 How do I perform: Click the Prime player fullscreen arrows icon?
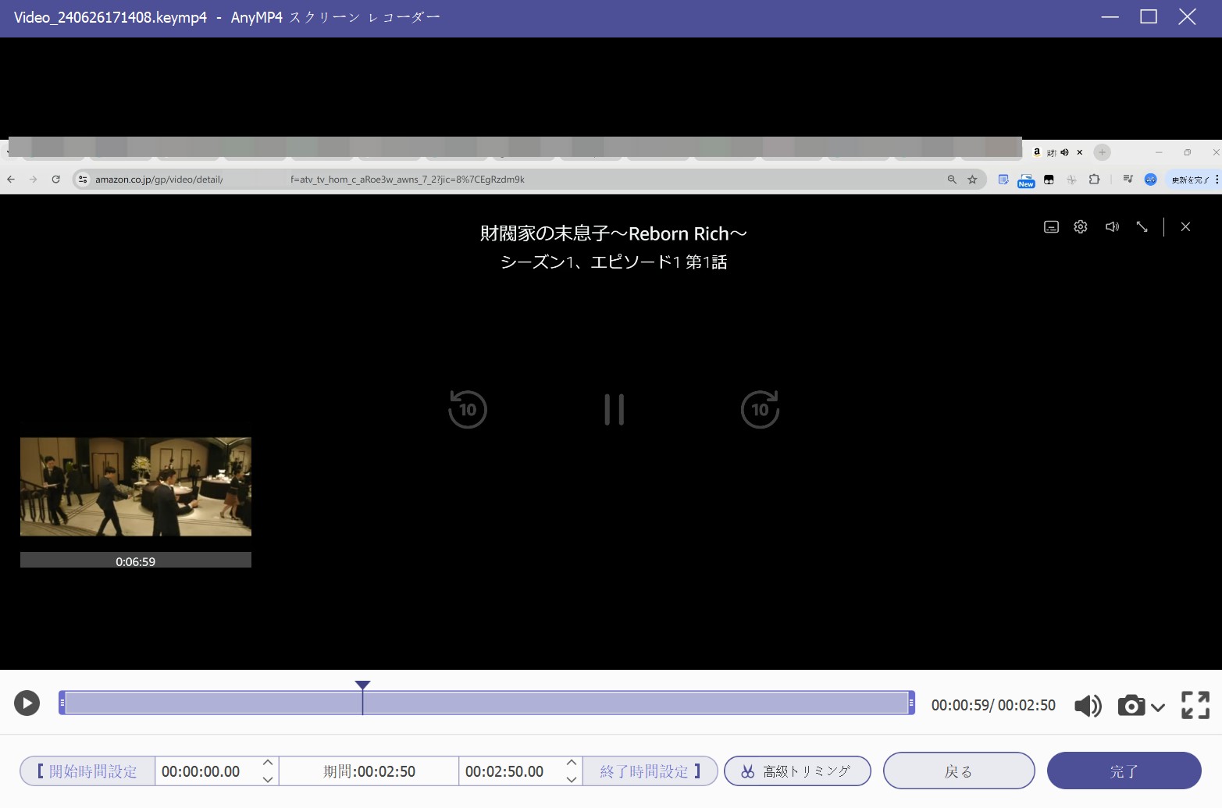pos(1142,226)
